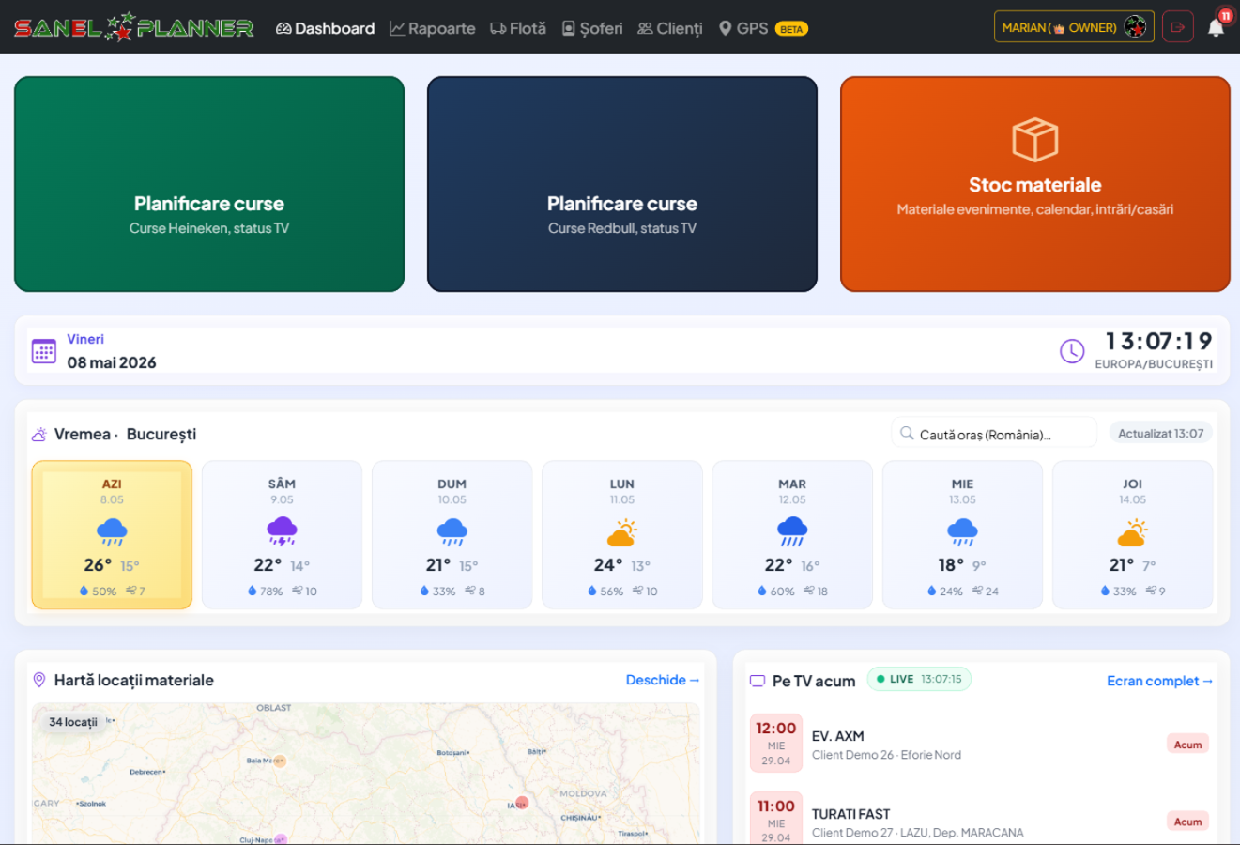The height and width of the screenshot is (845, 1240).
Task: Open GPS beta section
Action: click(x=763, y=28)
